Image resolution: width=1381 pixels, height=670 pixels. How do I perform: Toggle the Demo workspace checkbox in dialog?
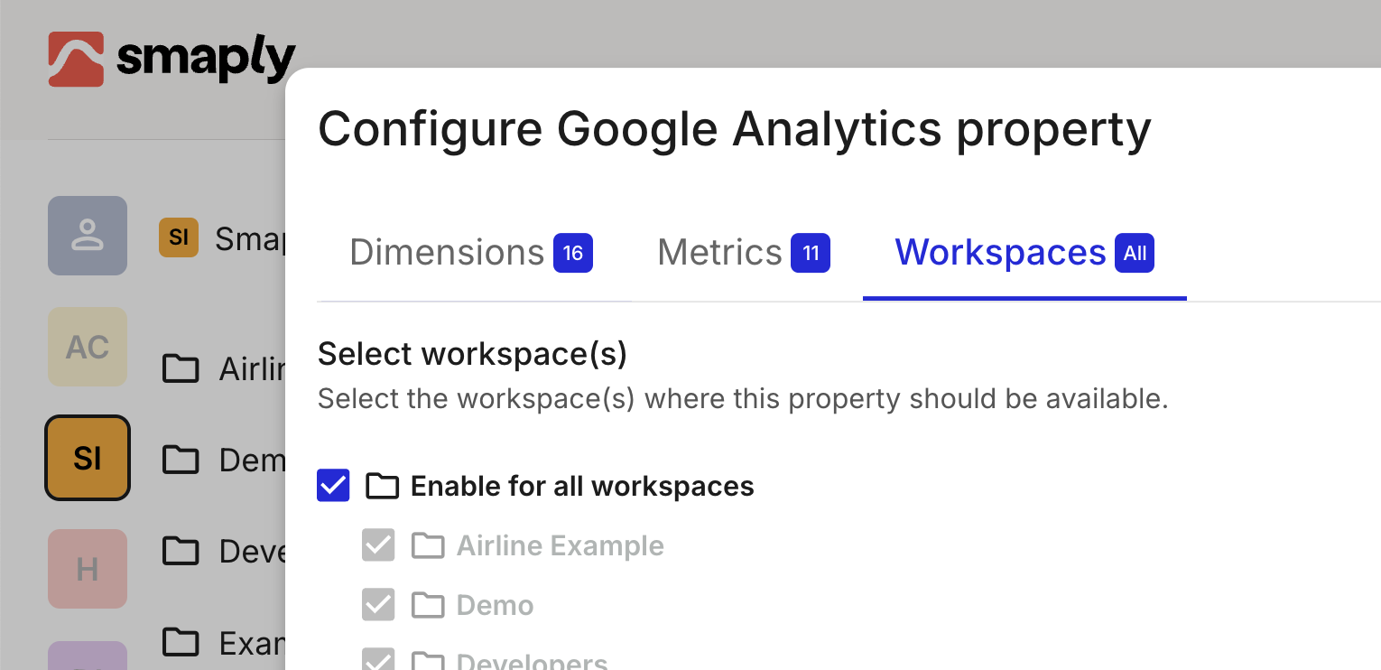coord(378,605)
